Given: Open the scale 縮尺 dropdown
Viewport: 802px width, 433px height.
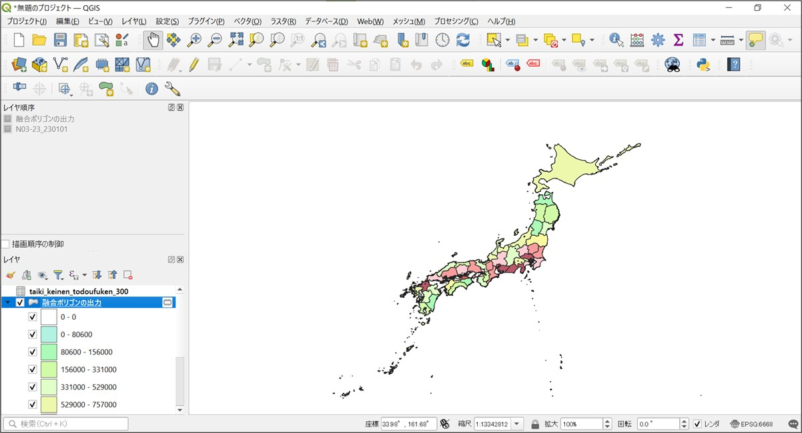Looking at the screenshot, I should pos(517,424).
